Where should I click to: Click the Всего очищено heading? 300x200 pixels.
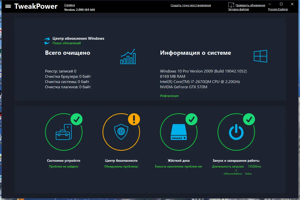[67, 53]
